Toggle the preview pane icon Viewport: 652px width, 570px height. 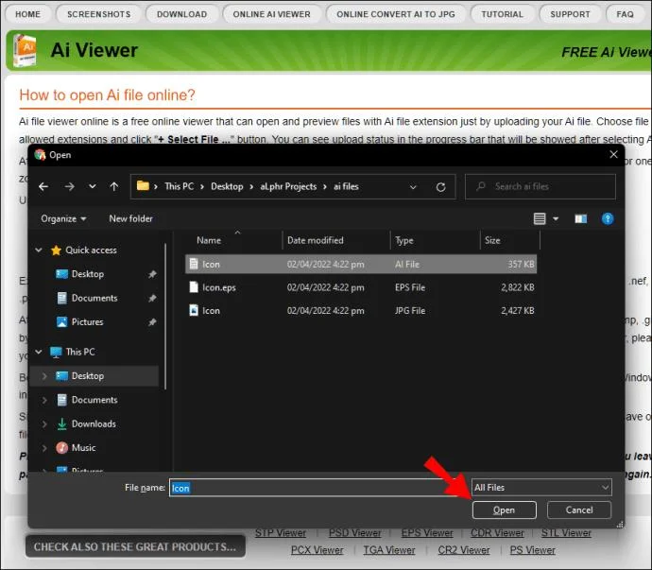click(580, 218)
